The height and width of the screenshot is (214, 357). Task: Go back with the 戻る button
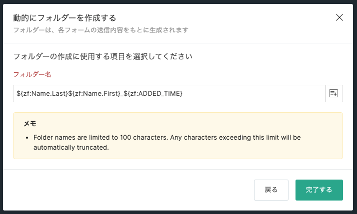click(x=271, y=190)
